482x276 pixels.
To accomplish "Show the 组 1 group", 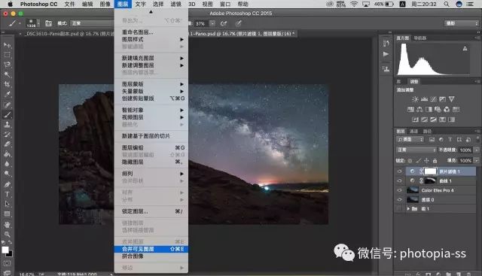I will [399, 209].
